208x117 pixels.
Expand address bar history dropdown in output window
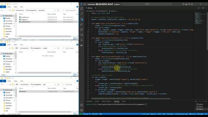tap(55, 48)
